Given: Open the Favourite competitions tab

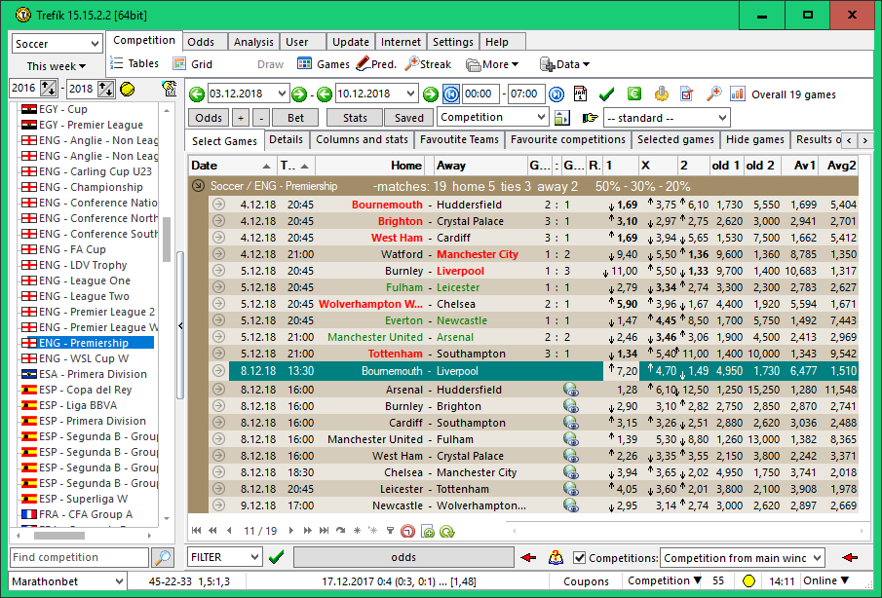Looking at the screenshot, I should [x=567, y=140].
